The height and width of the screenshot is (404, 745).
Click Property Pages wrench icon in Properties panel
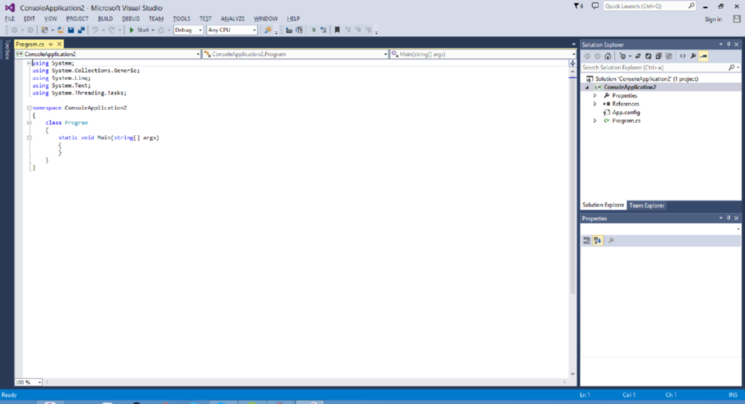coord(611,241)
